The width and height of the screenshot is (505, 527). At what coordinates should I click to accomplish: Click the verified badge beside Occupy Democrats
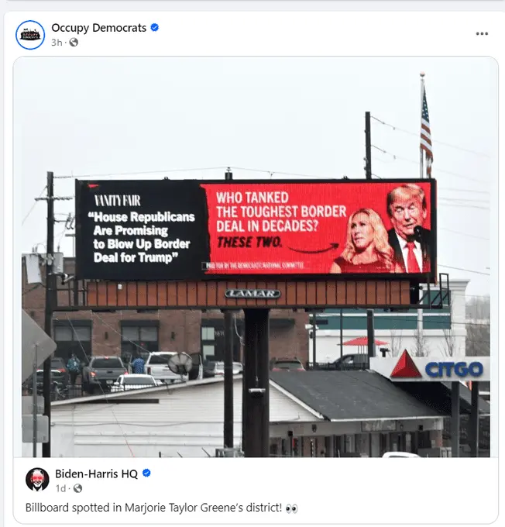155,28
